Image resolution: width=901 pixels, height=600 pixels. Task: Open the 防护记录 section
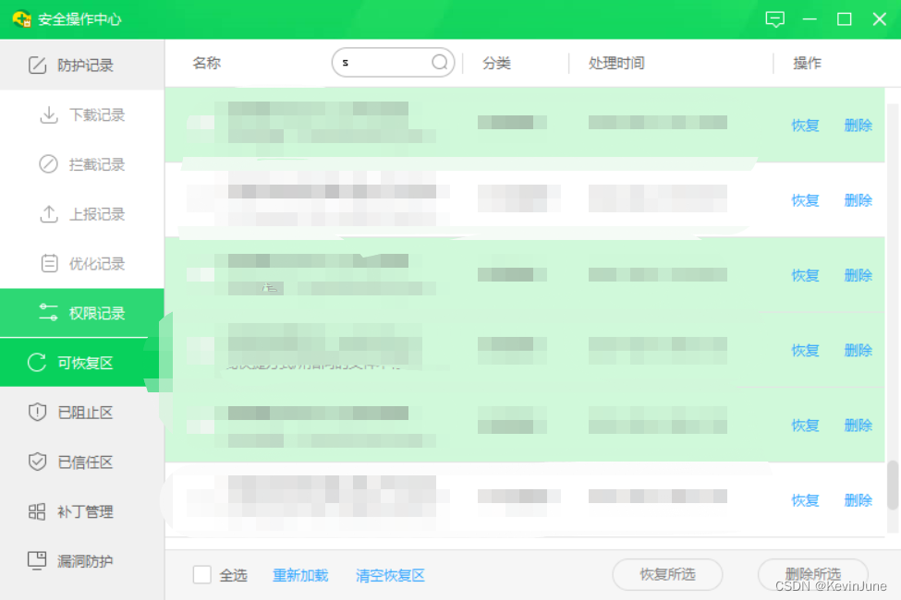point(82,65)
